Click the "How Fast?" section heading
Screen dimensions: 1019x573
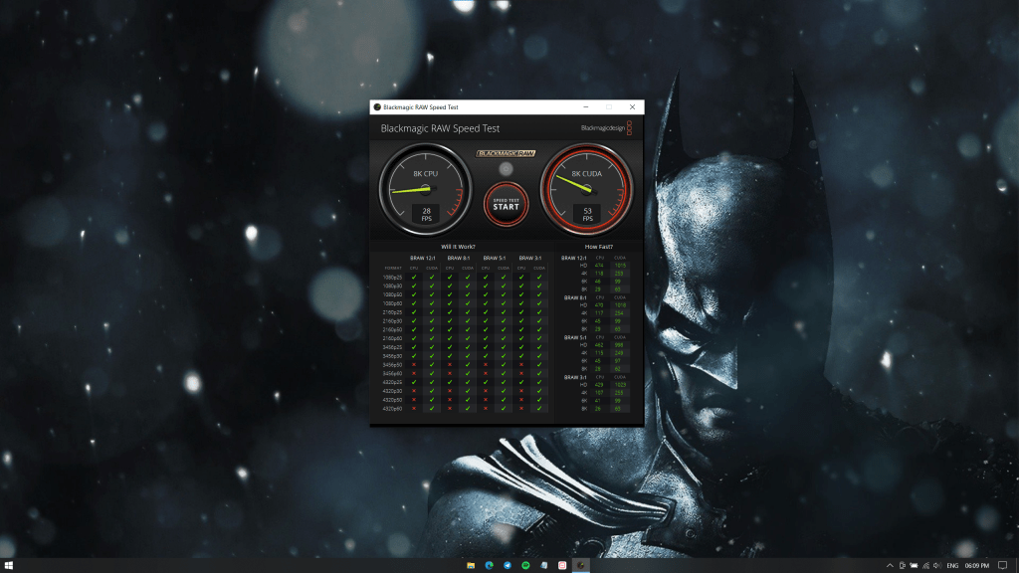pyautogui.click(x=598, y=247)
